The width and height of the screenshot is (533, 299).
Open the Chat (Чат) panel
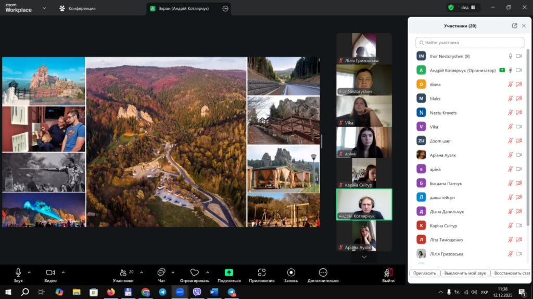161,273
